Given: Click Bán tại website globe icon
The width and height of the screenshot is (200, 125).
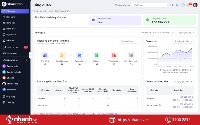Looking at the screenshot, I should tap(4, 72).
